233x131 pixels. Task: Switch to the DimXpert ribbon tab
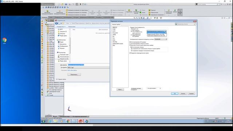76,17
